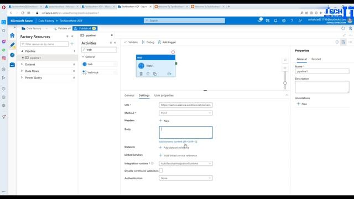354x199 pixels.
Task: Toggle Disable certificate validation checkbox
Action: tap(161, 171)
